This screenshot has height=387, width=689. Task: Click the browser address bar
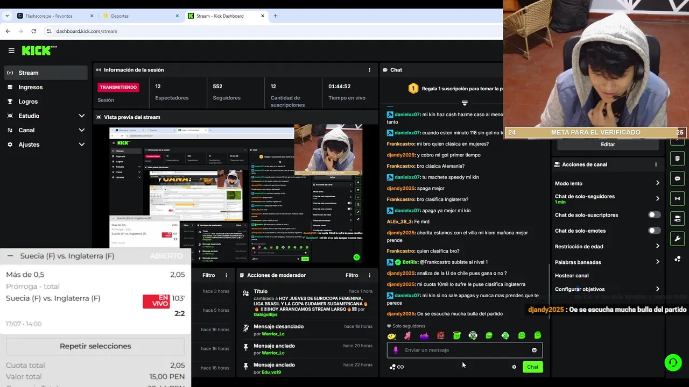pyautogui.click(x=269, y=31)
